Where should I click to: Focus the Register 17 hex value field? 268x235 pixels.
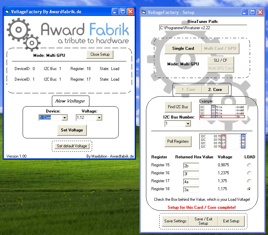coord(191,182)
